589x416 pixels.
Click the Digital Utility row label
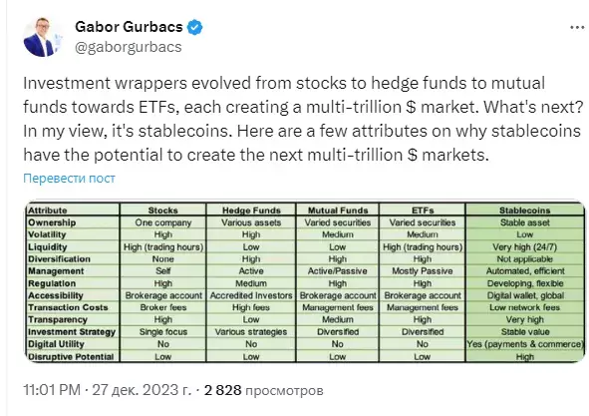(56, 344)
